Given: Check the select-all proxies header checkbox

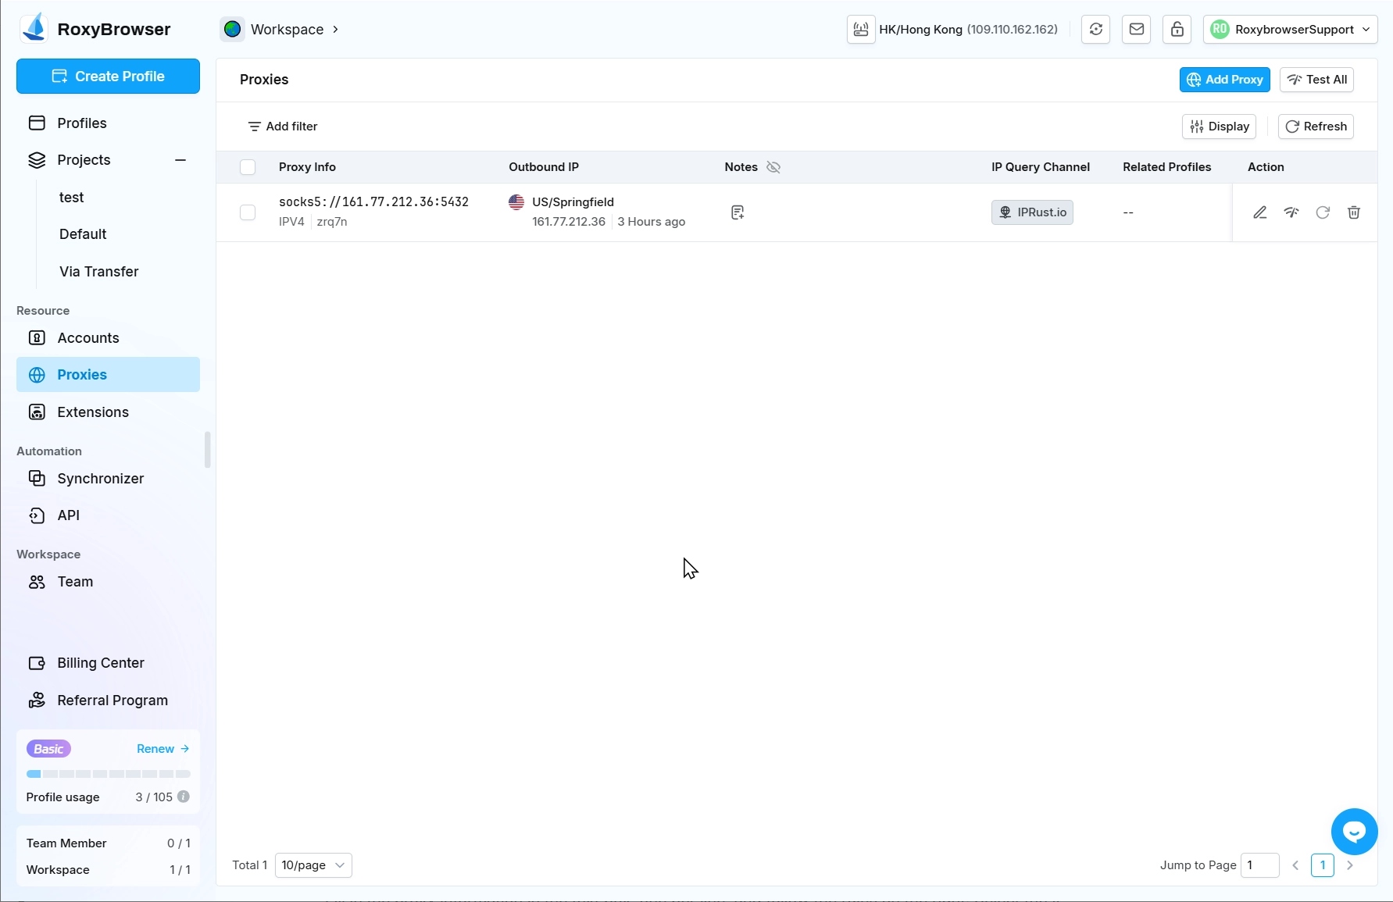Looking at the screenshot, I should [248, 167].
